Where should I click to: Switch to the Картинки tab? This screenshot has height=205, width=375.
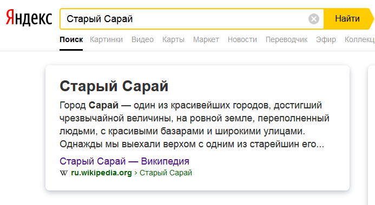(106, 39)
